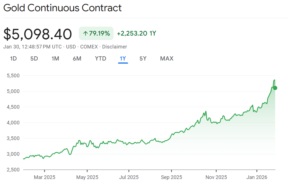This screenshot has width=288, height=186.
Task: Select the 6M chart range
Action: pyautogui.click(x=77, y=59)
